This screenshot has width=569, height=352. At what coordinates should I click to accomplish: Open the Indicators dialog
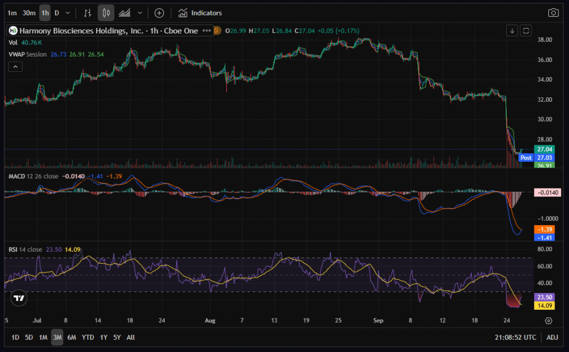click(200, 13)
